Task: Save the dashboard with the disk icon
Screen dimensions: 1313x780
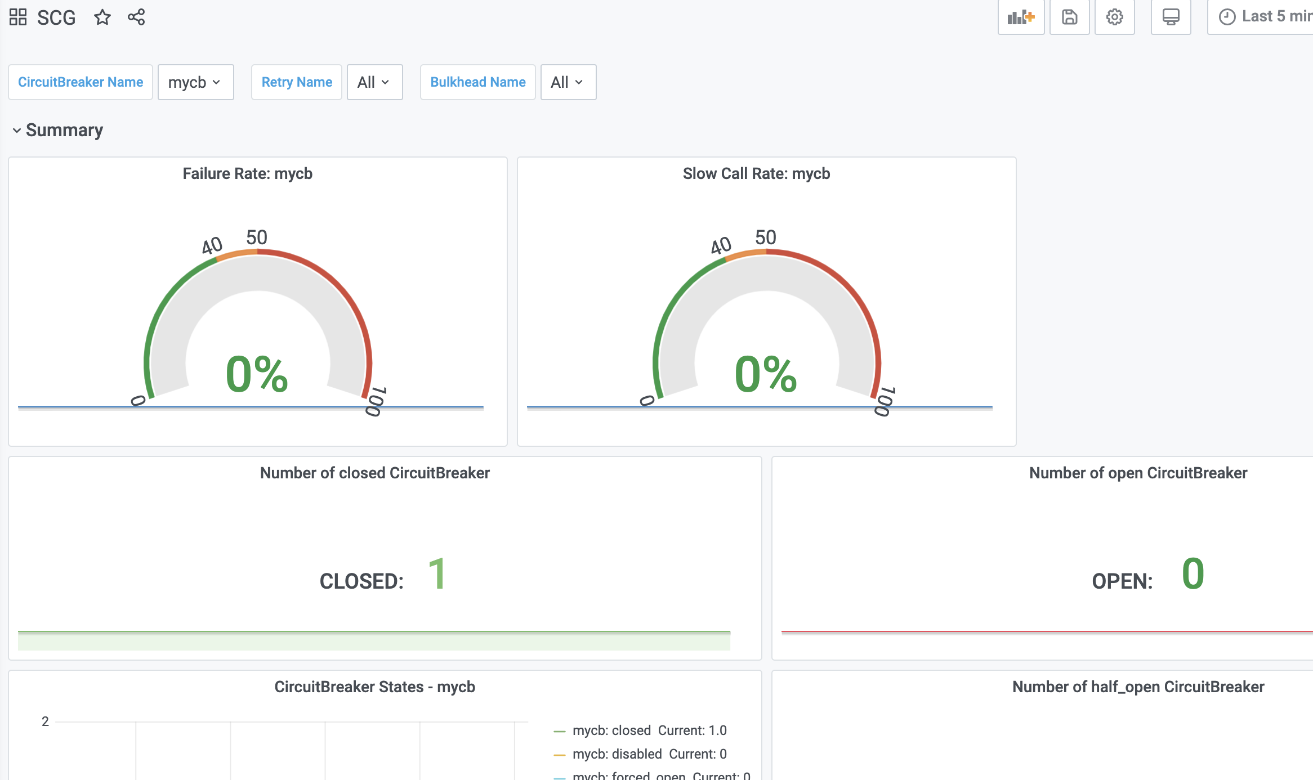Action: click(1069, 17)
